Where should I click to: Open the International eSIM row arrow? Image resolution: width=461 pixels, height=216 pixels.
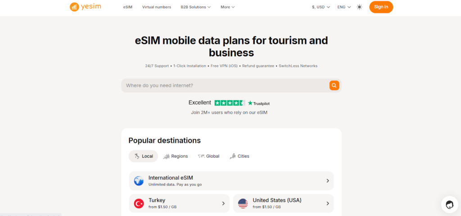click(328, 181)
